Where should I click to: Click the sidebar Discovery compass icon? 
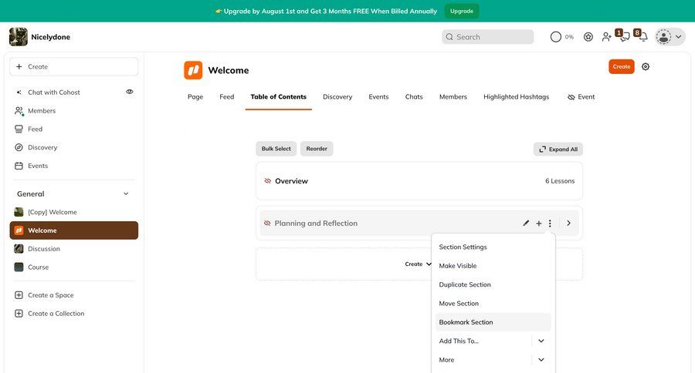[x=19, y=147]
